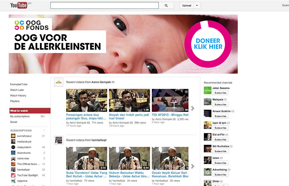The height and width of the screenshot is (186, 289).
Task: Open Astro Gempak channel icon in feed
Action: (59, 82)
